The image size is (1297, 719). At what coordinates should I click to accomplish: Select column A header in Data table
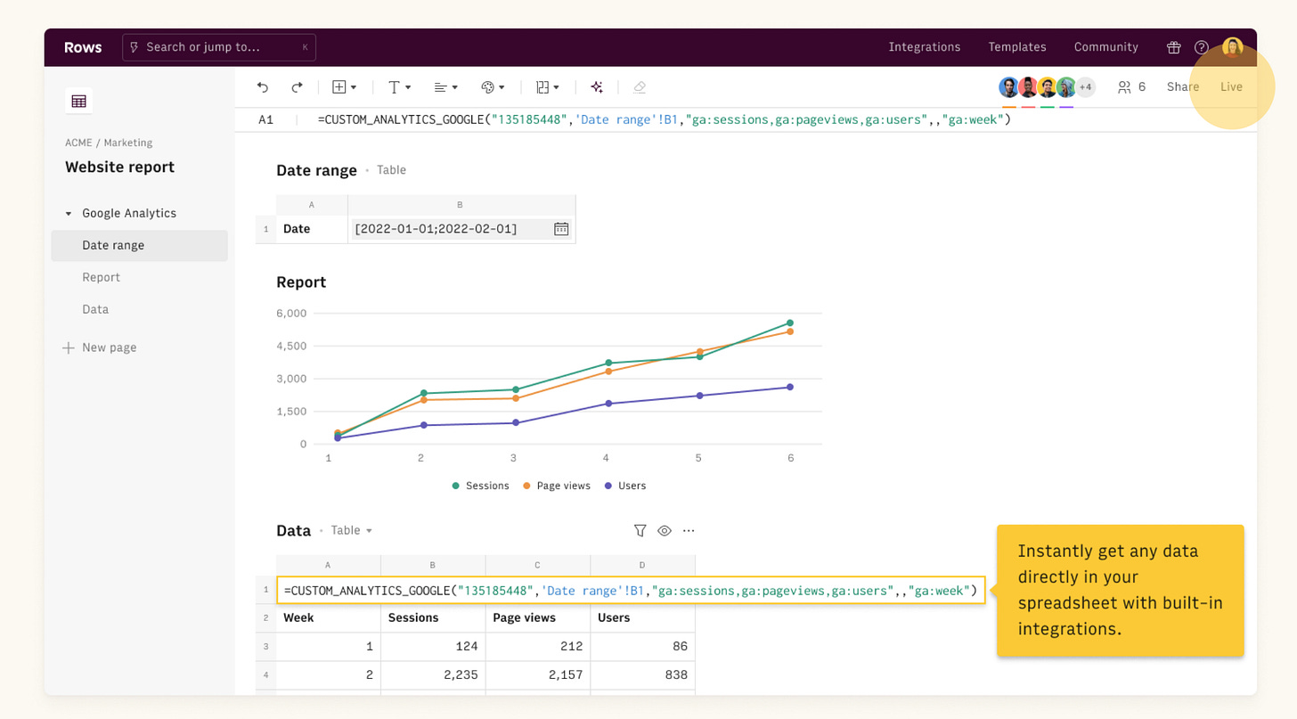coord(329,565)
